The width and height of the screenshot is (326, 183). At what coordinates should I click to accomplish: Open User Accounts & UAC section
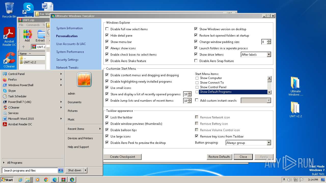point(71,44)
